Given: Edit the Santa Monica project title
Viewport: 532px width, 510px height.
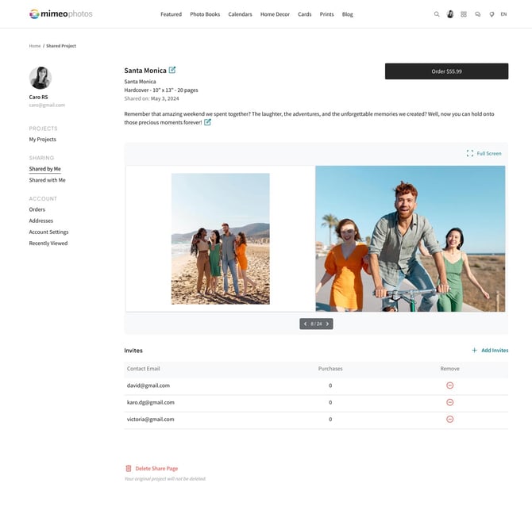Looking at the screenshot, I should 172,70.
